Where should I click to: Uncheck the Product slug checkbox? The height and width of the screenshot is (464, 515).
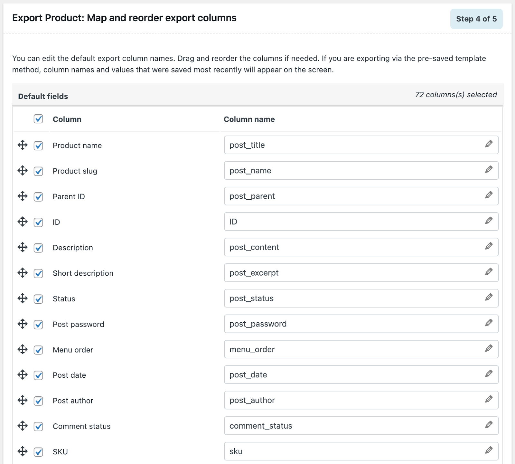[x=38, y=171]
